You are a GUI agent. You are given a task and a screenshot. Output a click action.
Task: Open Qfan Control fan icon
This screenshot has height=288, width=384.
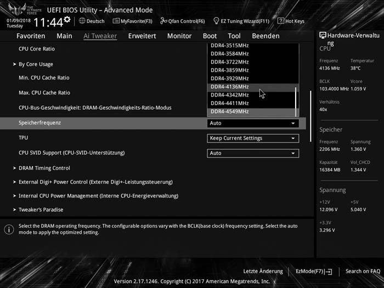click(x=163, y=21)
